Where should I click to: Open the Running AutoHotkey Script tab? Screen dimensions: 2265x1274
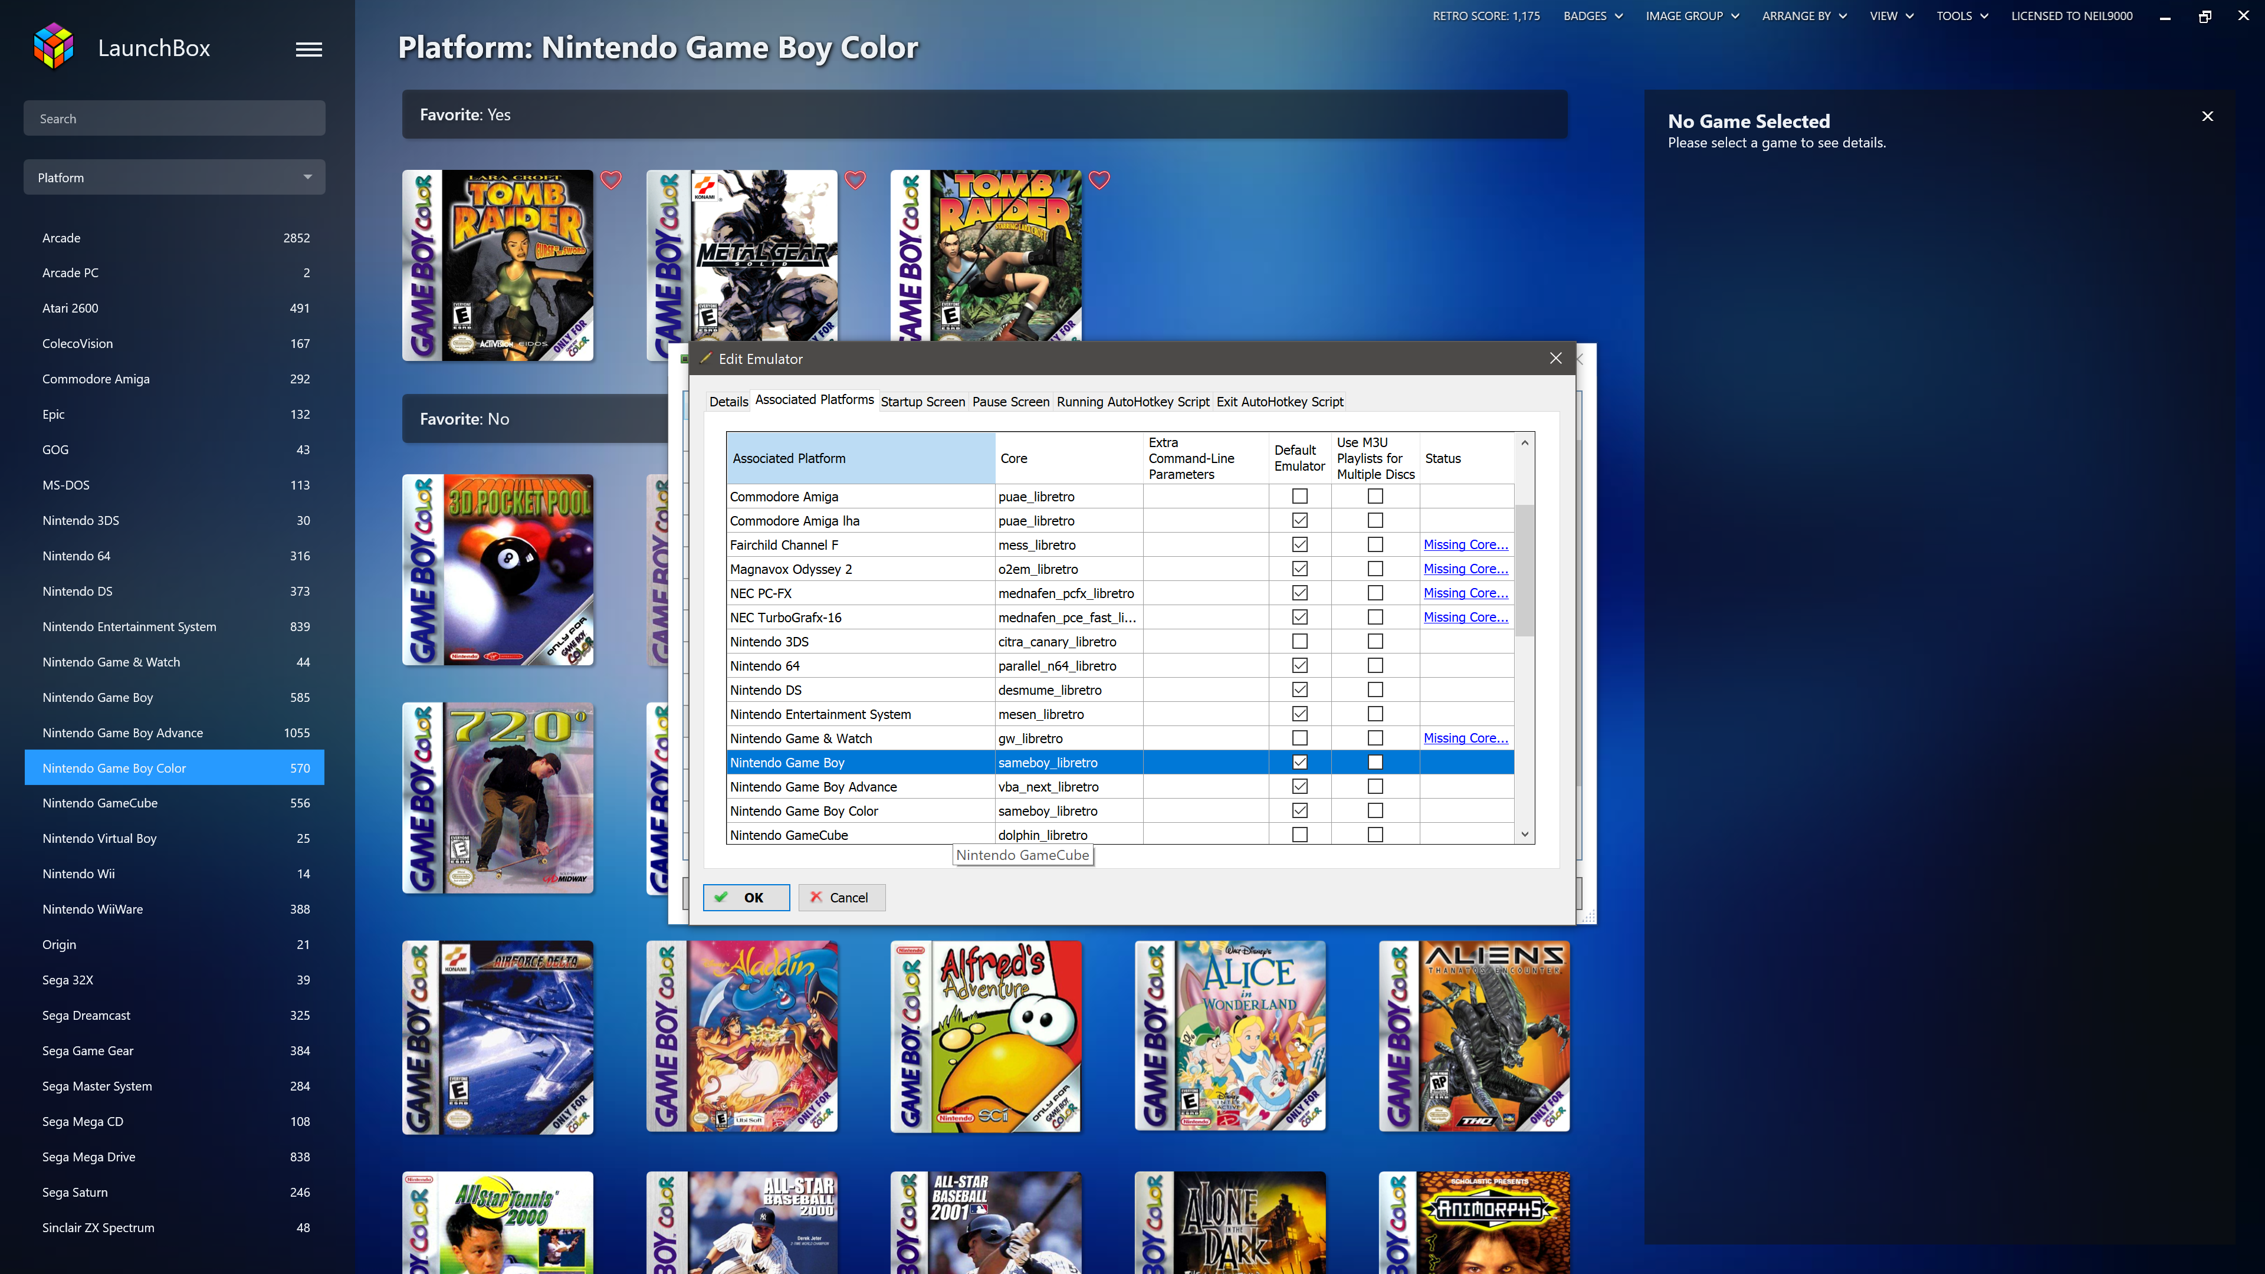[x=1132, y=402]
